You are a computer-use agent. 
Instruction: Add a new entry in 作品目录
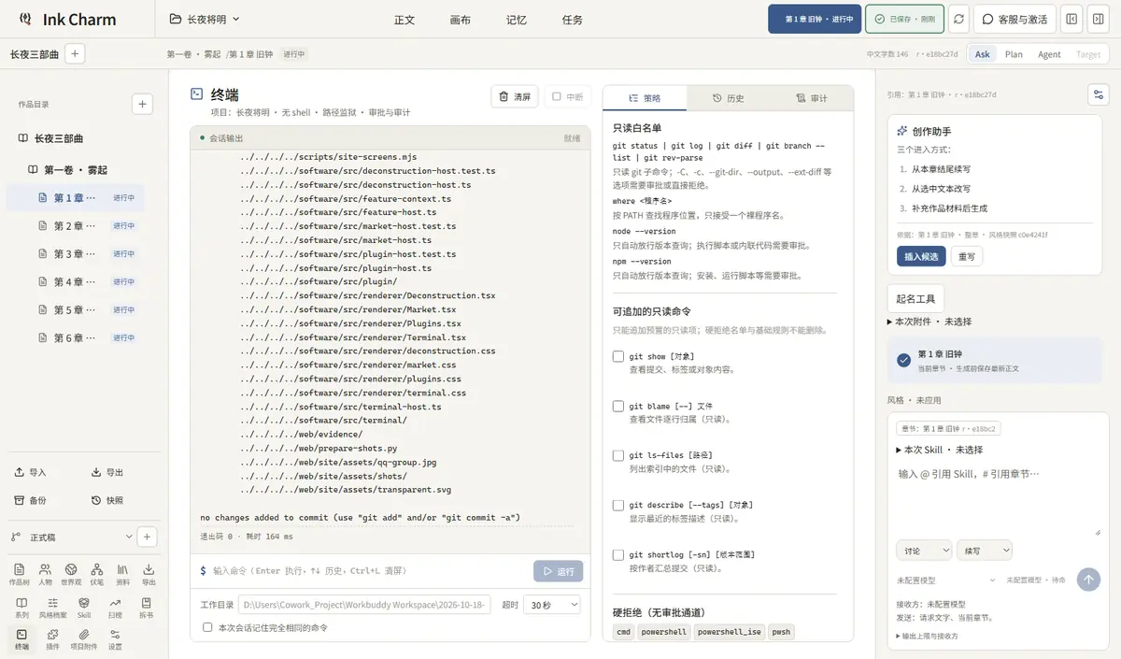point(142,104)
